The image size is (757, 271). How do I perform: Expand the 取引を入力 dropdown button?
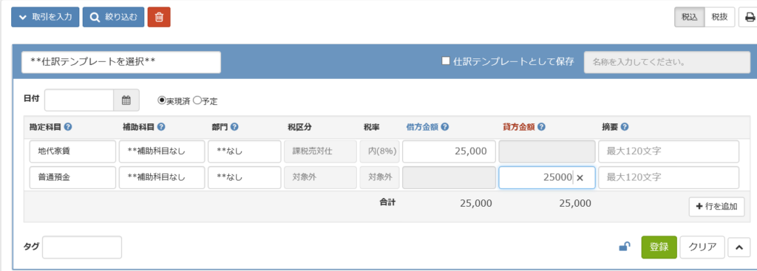tap(45, 18)
